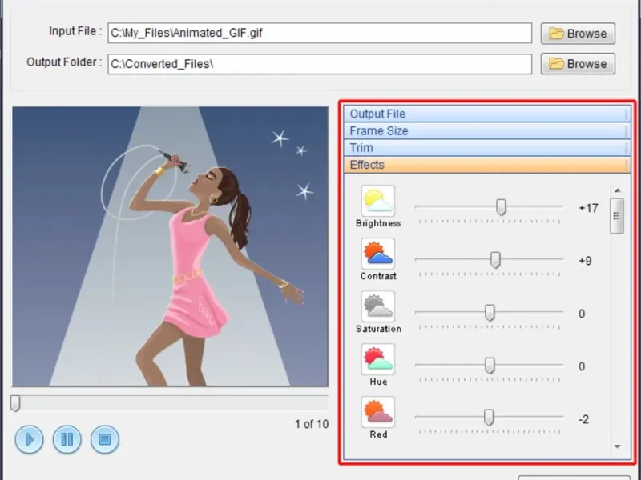641x480 pixels.
Task: Expand the Trim section
Action: 487,148
